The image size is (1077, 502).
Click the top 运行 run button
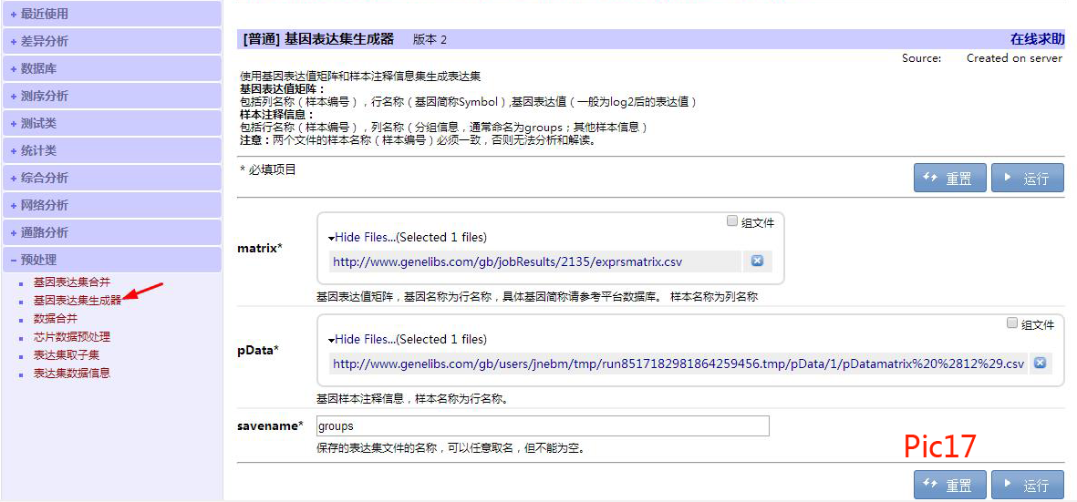pyautogui.click(x=1027, y=179)
